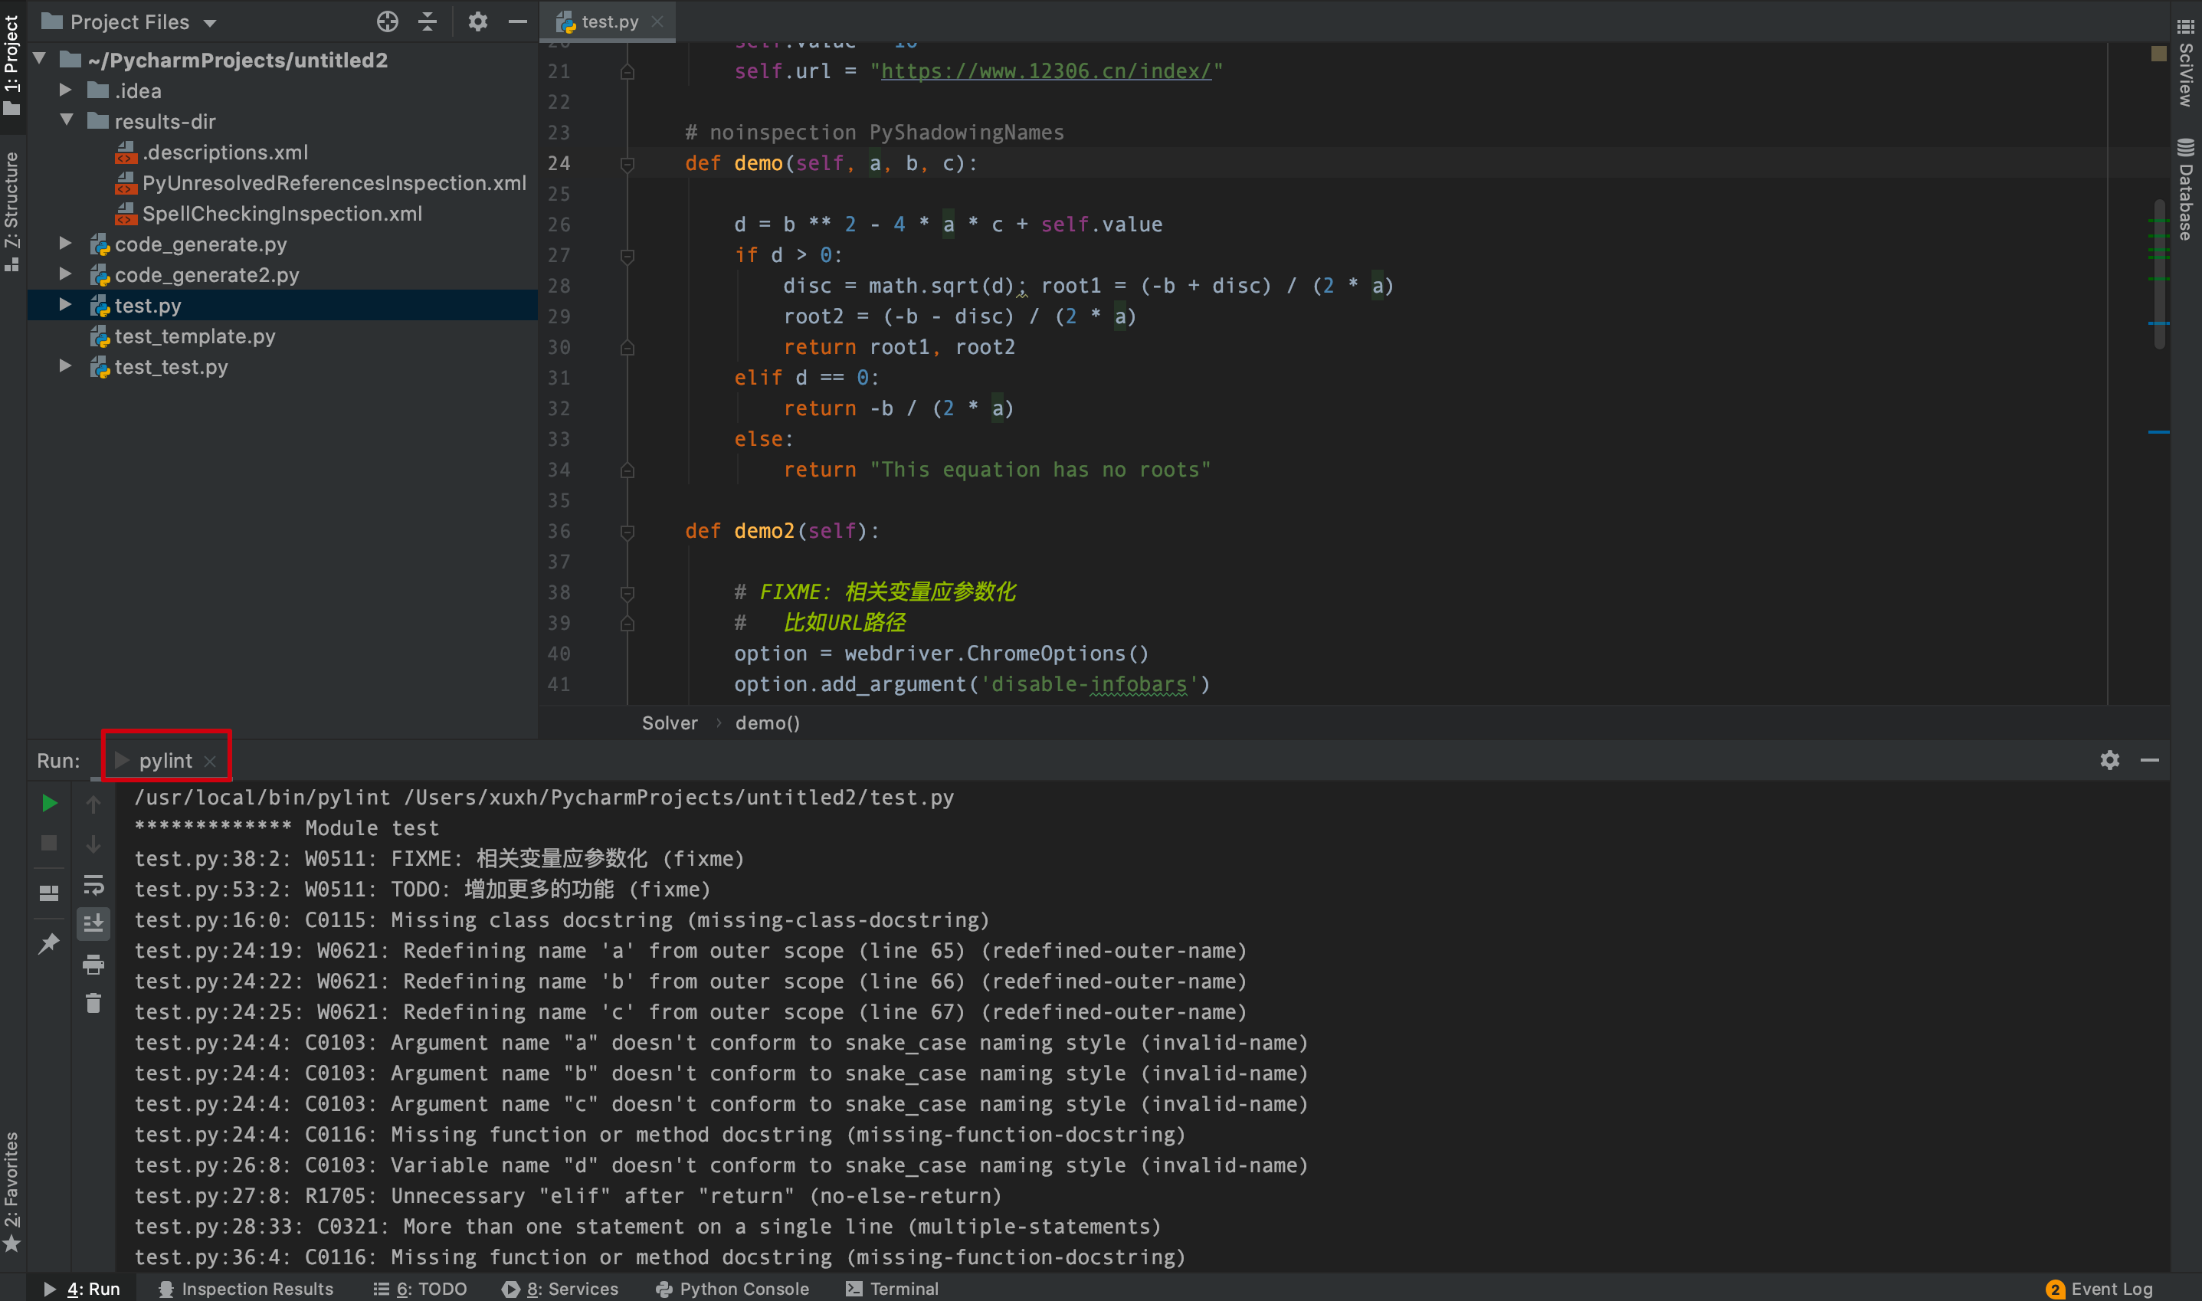Select the pylint run tab
Viewport: 2202px width, 1301px height.
165,761
